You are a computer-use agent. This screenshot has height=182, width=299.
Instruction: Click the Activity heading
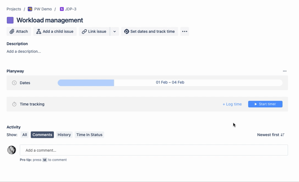(13, 127)
